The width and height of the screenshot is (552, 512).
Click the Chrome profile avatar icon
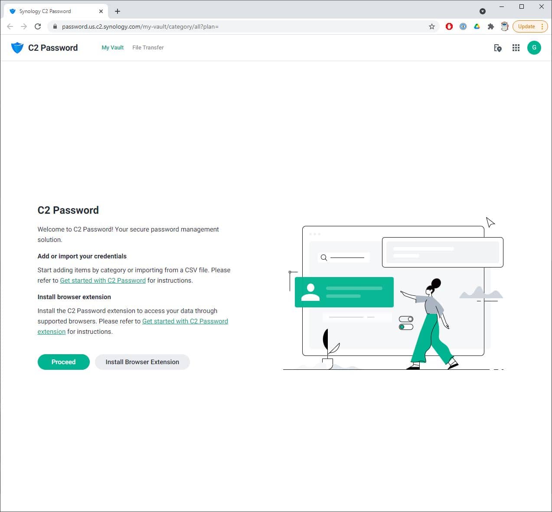click(x=505, y=26)
